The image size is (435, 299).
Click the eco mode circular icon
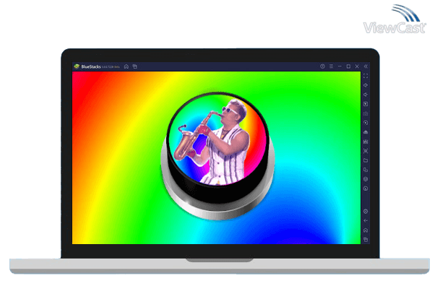click(x=366, y=188)
